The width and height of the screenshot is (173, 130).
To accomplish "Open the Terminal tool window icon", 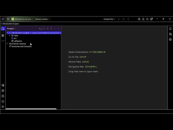I will (3, 96).
